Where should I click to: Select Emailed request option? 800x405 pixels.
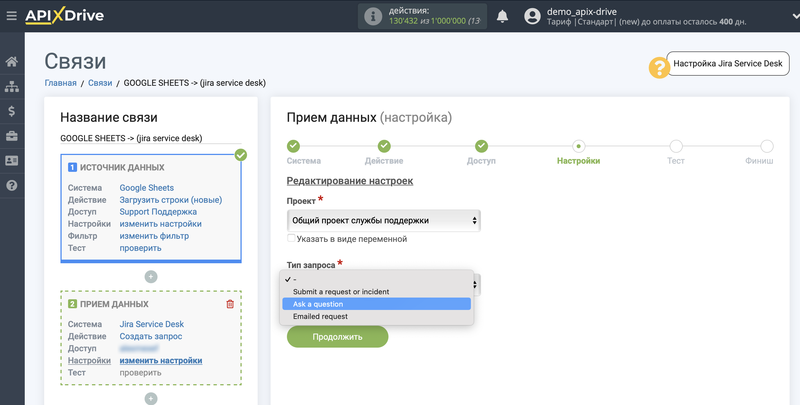(376, 316)
